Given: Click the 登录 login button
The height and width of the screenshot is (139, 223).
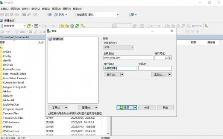Looking at the screenshot, I should click(x=125, y=107).
